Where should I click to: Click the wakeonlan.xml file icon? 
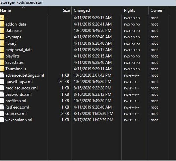coord(2,120)
